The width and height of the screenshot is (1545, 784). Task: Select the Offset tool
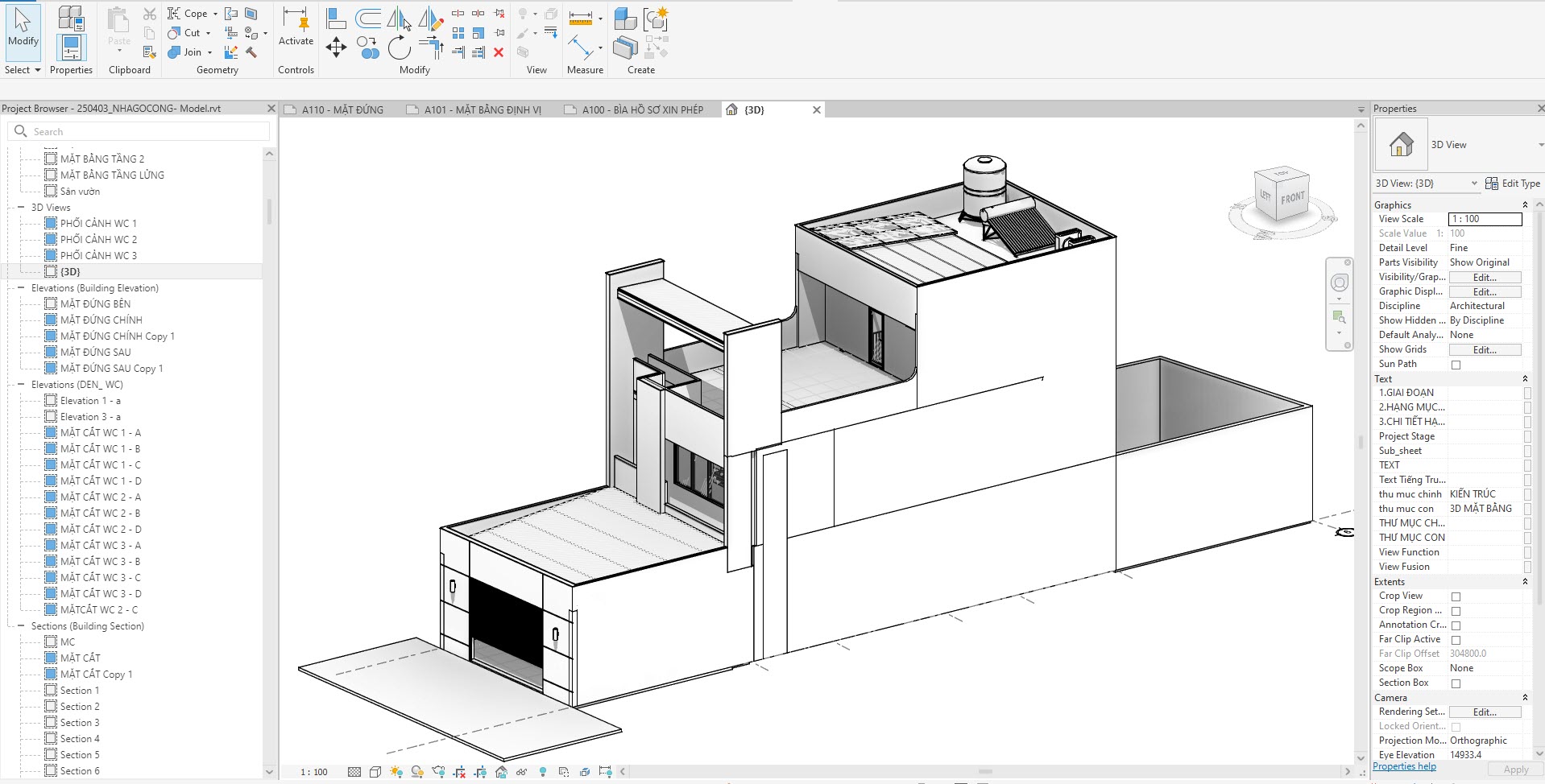pos(368,18)
